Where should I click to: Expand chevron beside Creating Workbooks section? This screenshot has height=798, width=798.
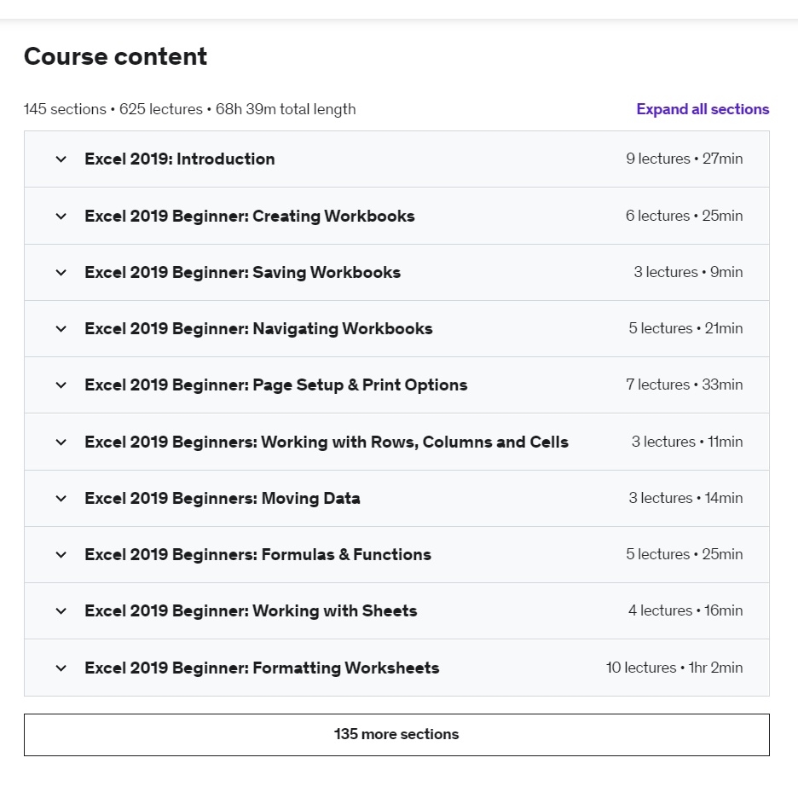(x=61, y=217)
